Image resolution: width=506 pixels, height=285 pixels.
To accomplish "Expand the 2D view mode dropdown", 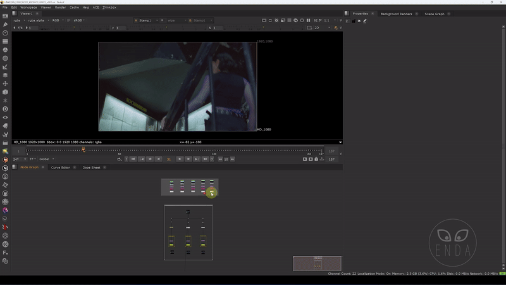I will 318,28.
